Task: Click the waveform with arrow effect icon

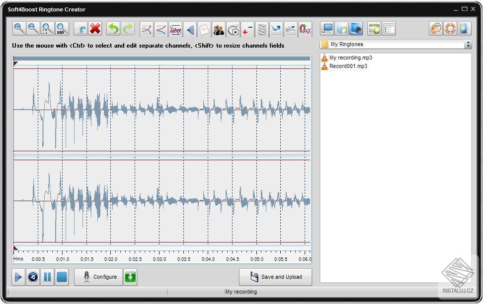Action: pos(291,30)
